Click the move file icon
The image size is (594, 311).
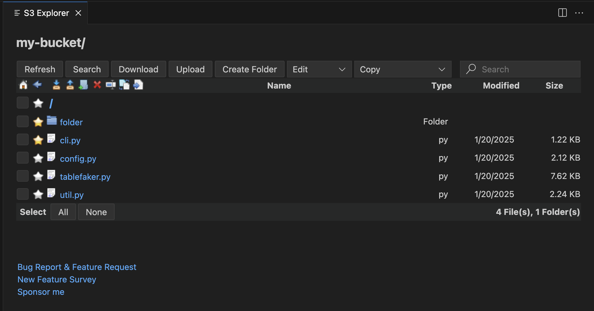tap(138, 85)
